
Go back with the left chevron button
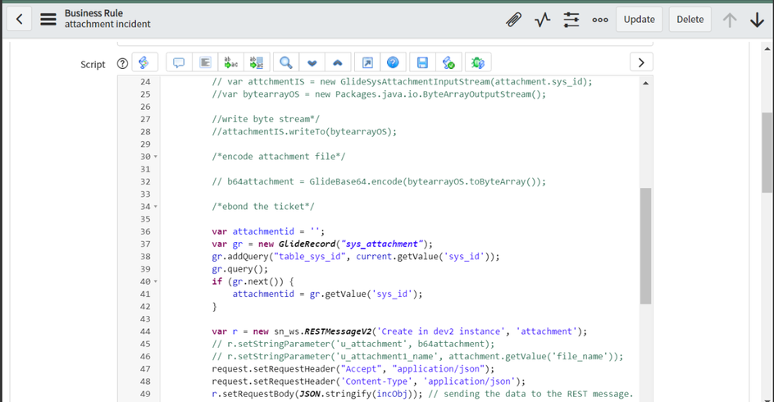[19, 19]
